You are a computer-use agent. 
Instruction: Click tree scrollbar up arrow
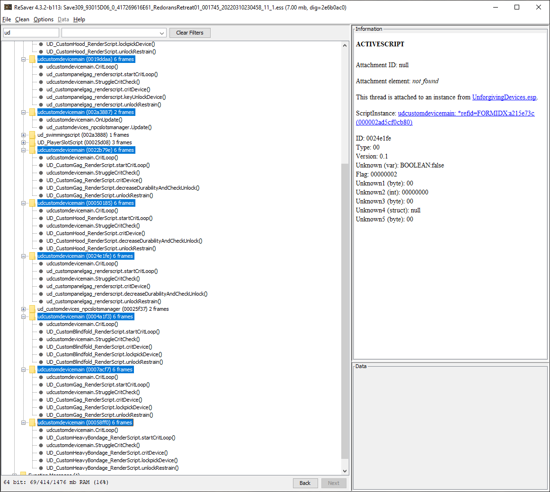click(x=345, y=45)
